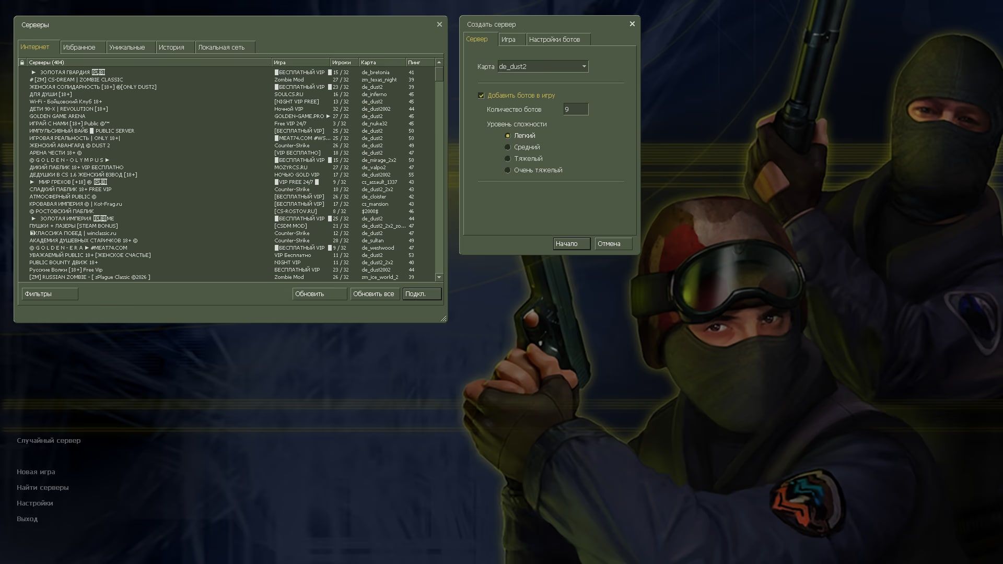Close the Создать сервер dialog
1003x564 pixels.
click(632, 23)
